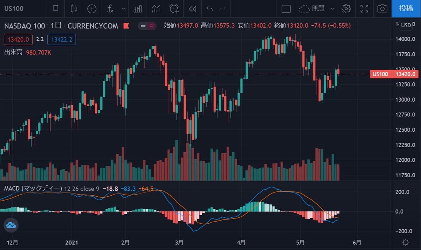Click the 5月 time axis label

coord(300,242)
